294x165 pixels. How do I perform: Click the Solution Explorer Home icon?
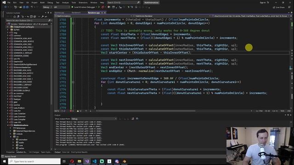pos(15,16)
